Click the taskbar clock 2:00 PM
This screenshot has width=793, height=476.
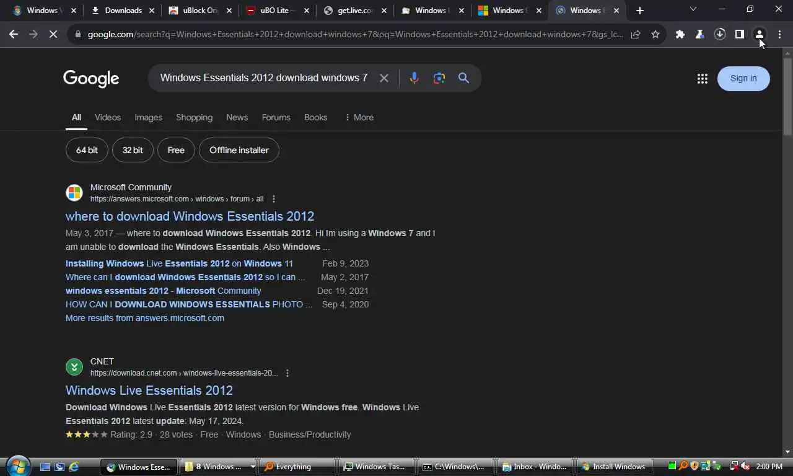click(769, 467)
